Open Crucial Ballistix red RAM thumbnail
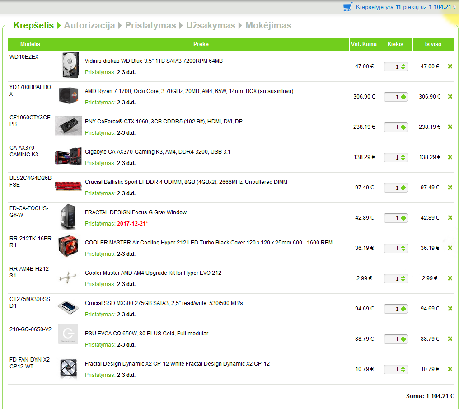Viewport: 459px width, 409px height. (x=68, y=186)
